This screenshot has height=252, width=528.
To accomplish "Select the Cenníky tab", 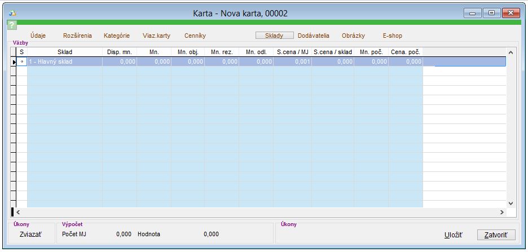I will click(195, 36).
